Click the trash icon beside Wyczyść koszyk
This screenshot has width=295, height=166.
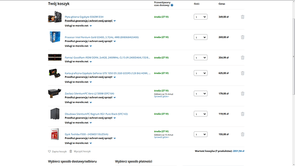pos(71,151)
